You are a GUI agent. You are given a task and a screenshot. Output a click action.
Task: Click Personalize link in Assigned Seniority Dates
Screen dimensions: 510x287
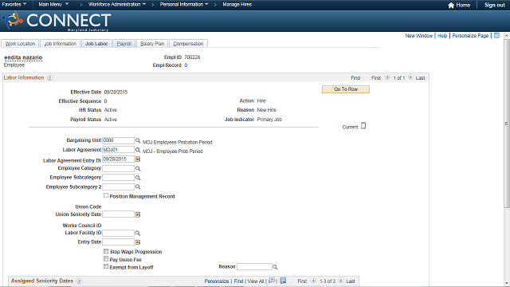pos(217,281)
